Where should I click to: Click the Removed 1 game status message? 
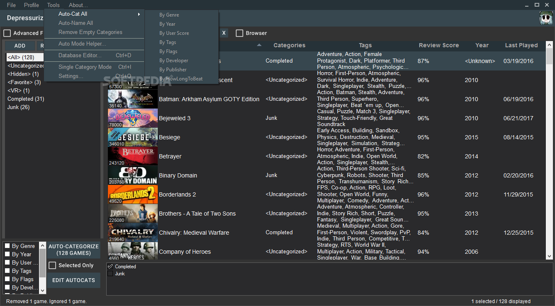[46, 301]
